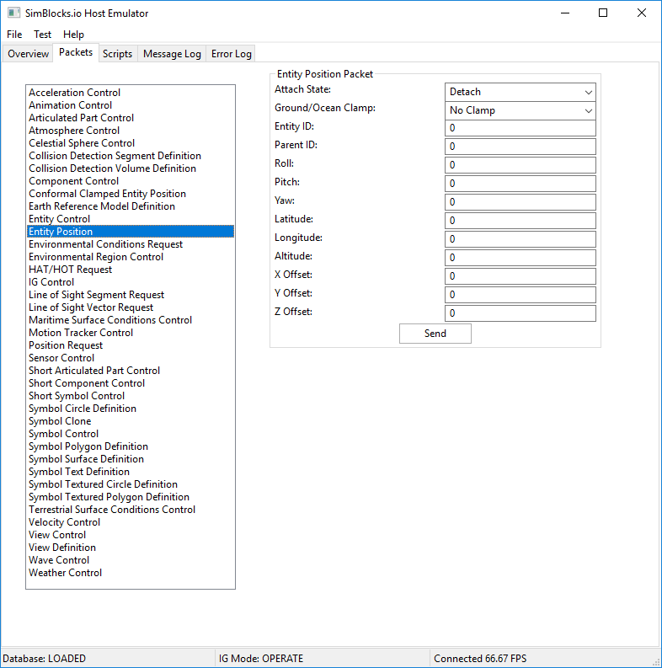Screen dimensions: 662x668
Task: Choose Atmosphere Control packet
Action: [x=131, y=131]
